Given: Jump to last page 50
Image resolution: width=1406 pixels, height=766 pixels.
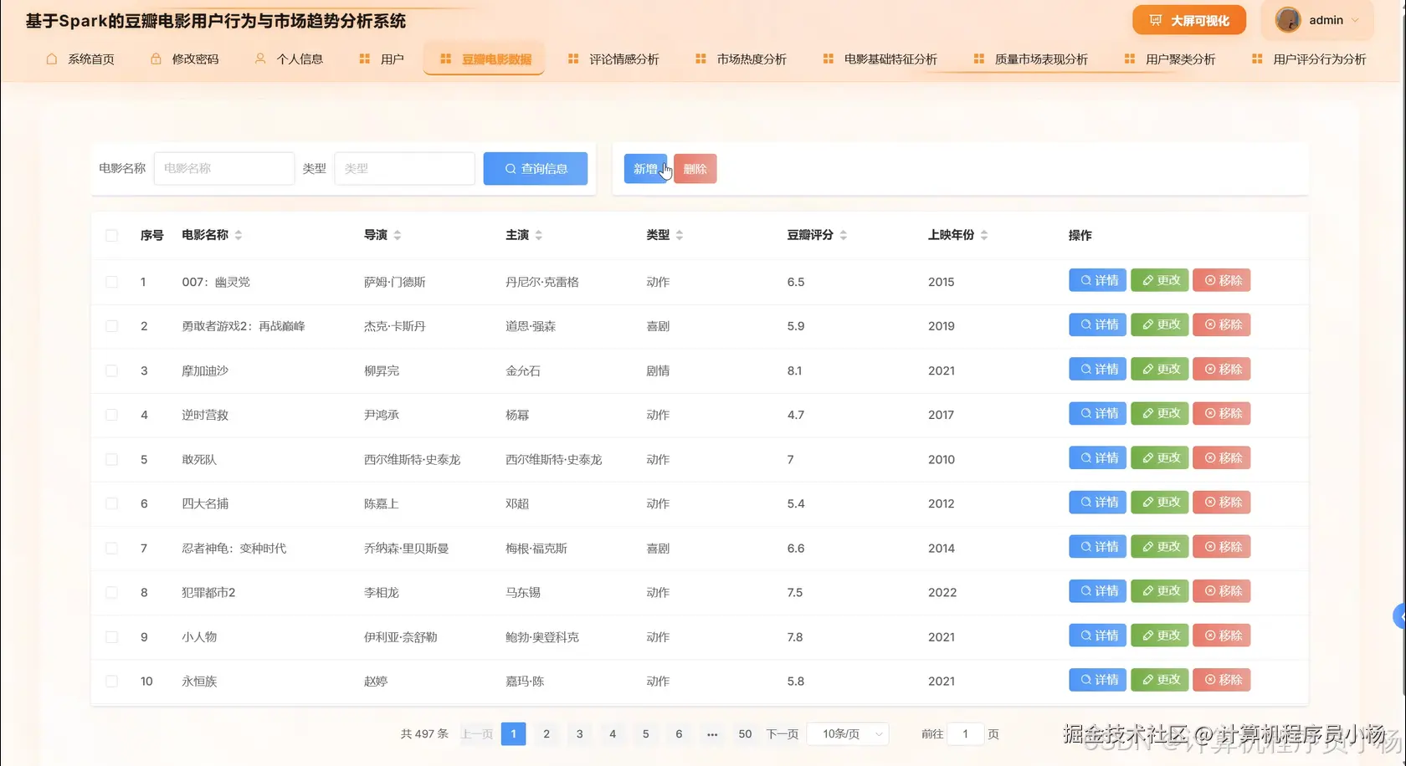Looking at the screenshot, I should (x=745, y=733).
